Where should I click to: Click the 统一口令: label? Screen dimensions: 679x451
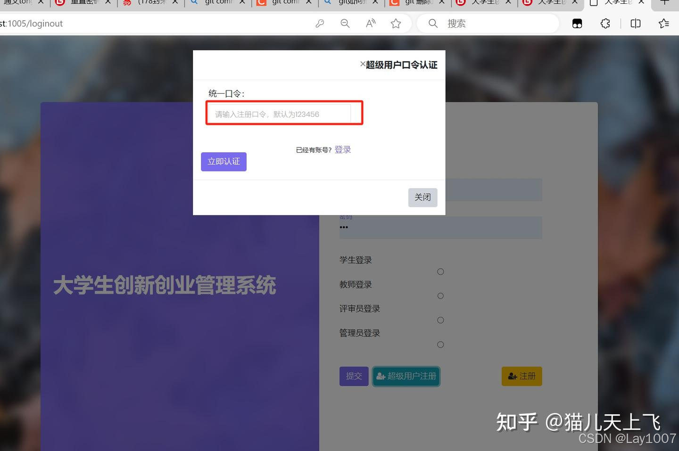(226, 94)
